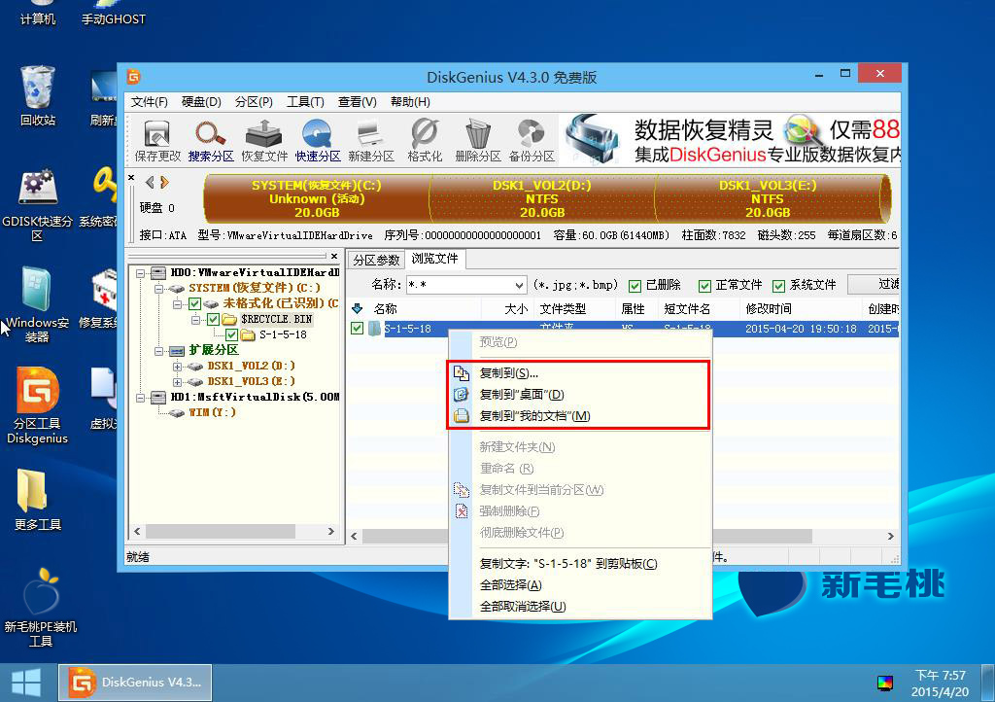Click the file list sort arrow icon in the header
This screenshot has height=702, width=995.
coord(358,308)
